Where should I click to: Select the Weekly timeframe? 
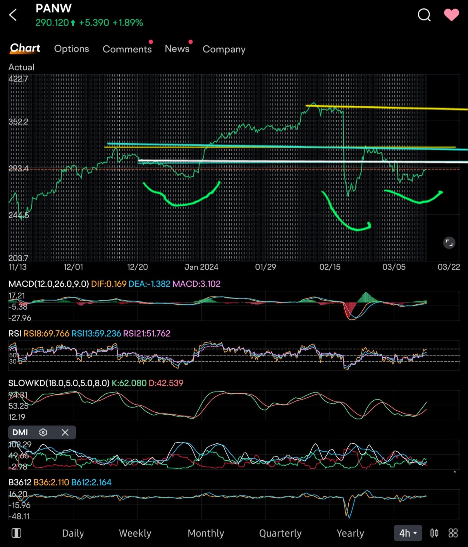[135, 533]
